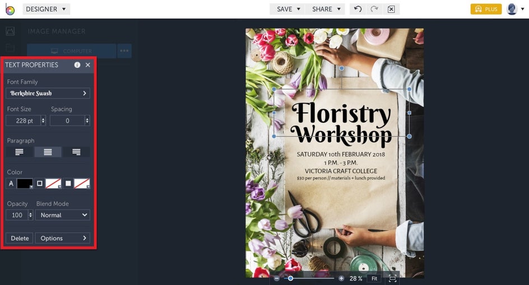Screen dimensions: 529x285
Task: Show Text Properties info icon
Action: (77, 65)
